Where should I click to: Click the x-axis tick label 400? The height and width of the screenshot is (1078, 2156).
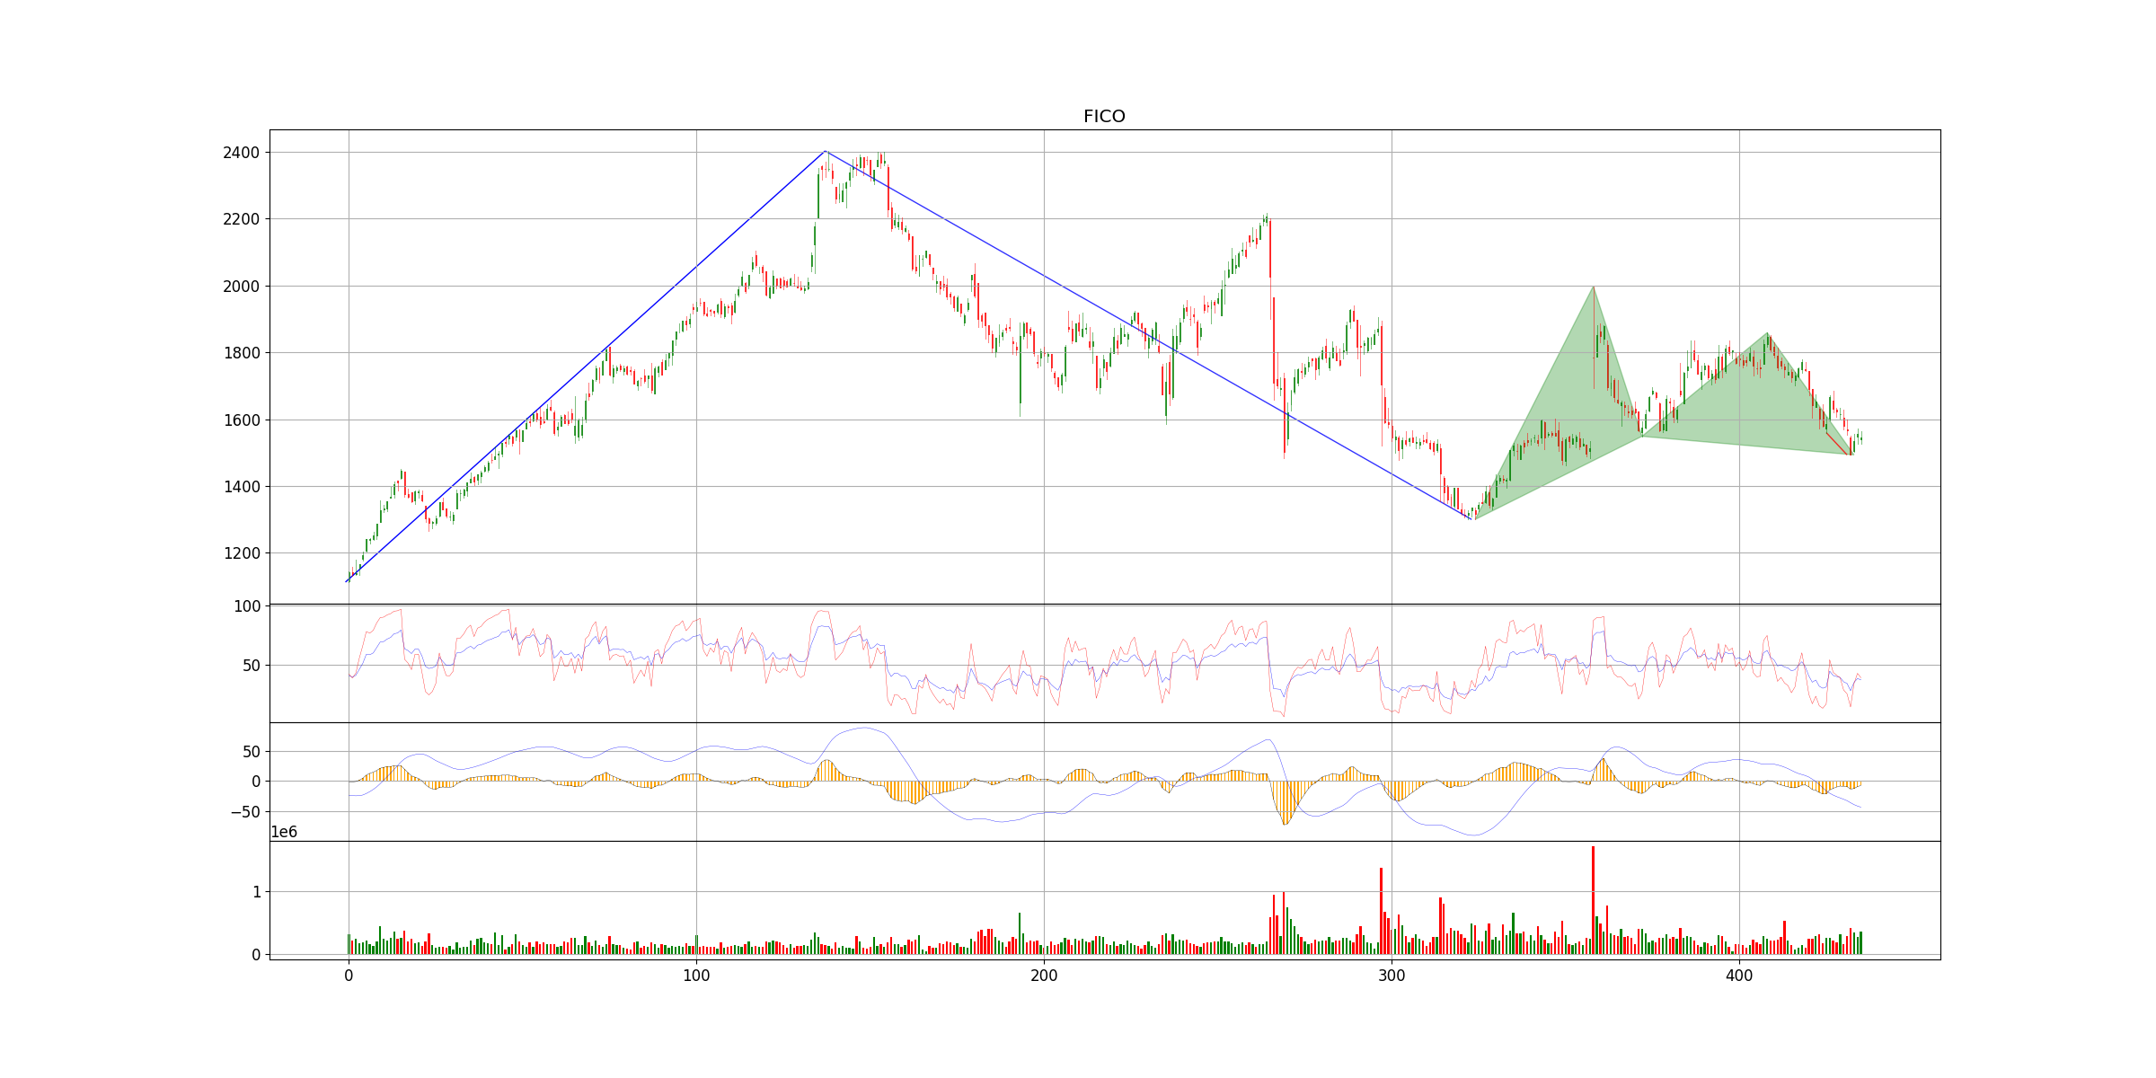1739,975
